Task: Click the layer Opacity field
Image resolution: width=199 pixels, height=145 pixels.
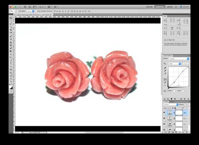Action: (x=186, y=104)
